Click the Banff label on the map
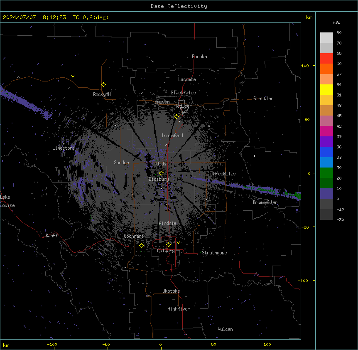This screenshot has height=350, width=358. pyautogui.click(x=51, y=236)
